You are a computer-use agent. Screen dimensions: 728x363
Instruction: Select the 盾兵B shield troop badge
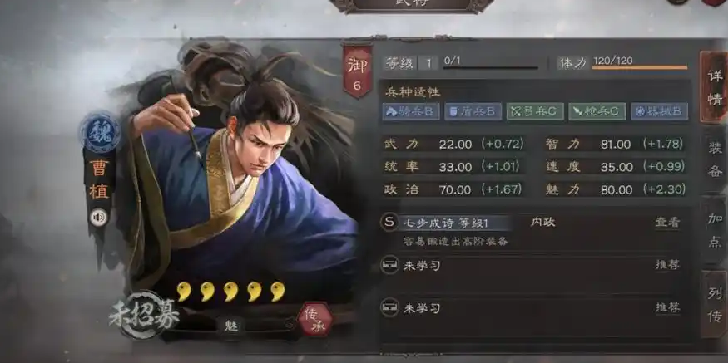pos(473,112)
